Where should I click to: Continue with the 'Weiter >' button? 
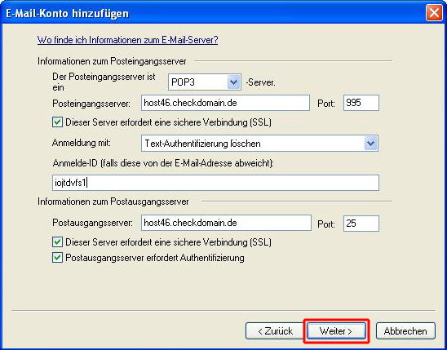coord(336,331)
